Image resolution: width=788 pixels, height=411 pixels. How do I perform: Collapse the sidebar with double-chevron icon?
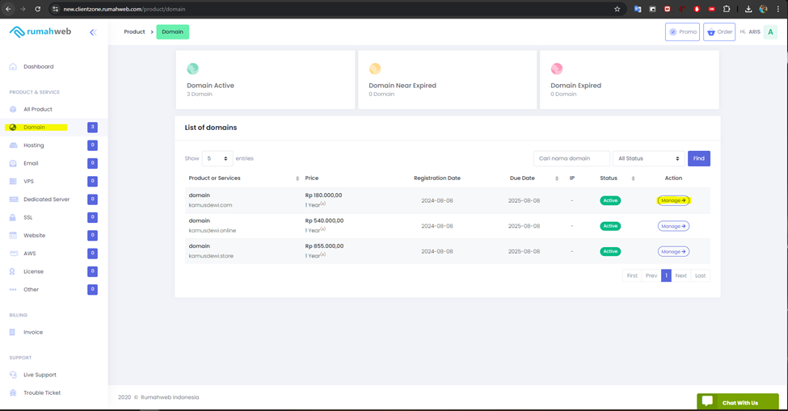click(x=93, y=32)
